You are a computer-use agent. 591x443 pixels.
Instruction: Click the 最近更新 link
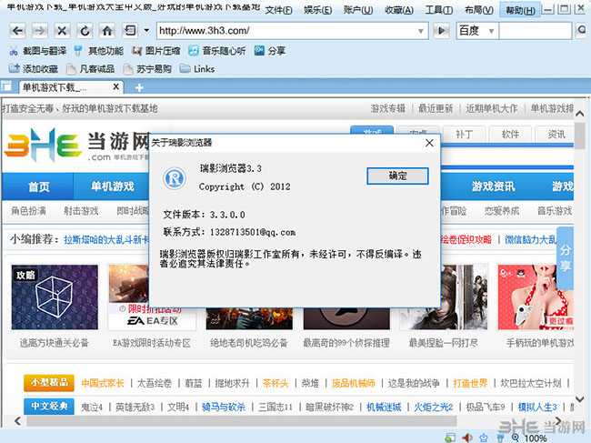point(436,108)
